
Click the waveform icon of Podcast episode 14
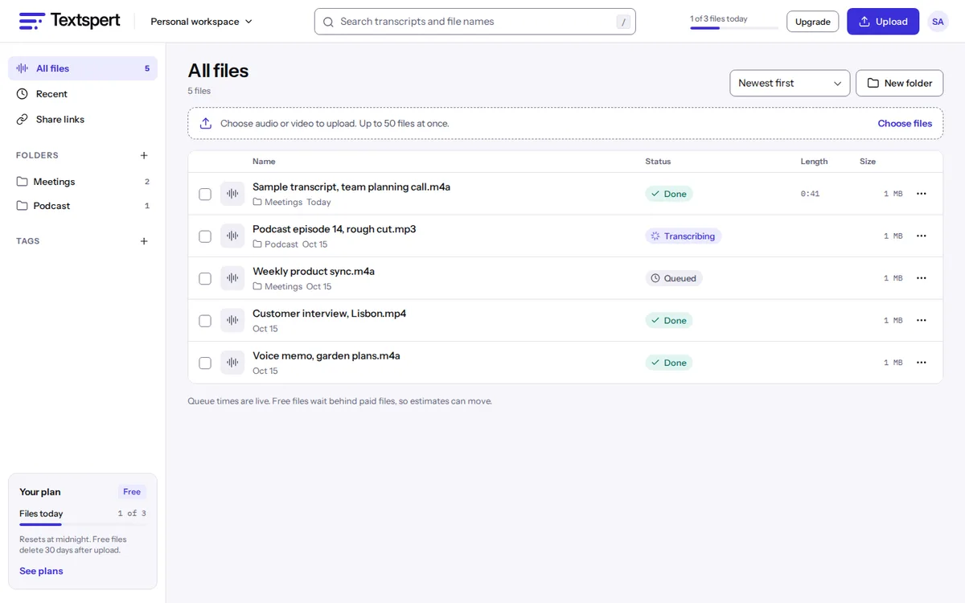[232, 236]
